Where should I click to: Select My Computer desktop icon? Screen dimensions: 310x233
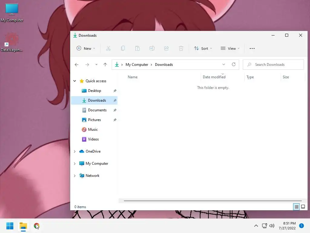click(12, 13)
